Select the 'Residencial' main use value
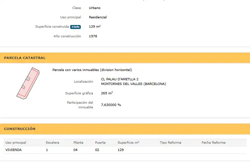Viewport: 250px width, 162px height. pyautogui.click(x=98, y=17)
